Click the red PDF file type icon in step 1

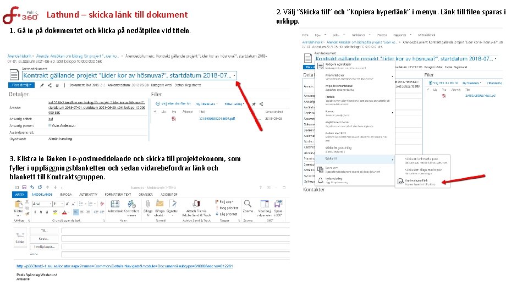click(174, 119)
